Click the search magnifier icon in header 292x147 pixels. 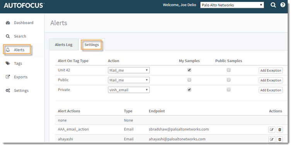click(273, 5)
